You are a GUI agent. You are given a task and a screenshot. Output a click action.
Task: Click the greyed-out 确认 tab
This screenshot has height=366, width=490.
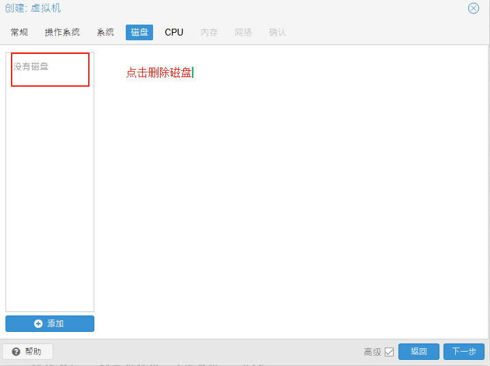(277, 32)
